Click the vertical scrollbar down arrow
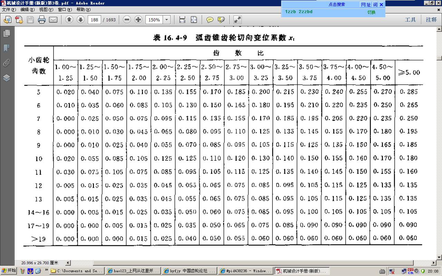The width and height of the screenshot is (442, 276). (439, 257)
